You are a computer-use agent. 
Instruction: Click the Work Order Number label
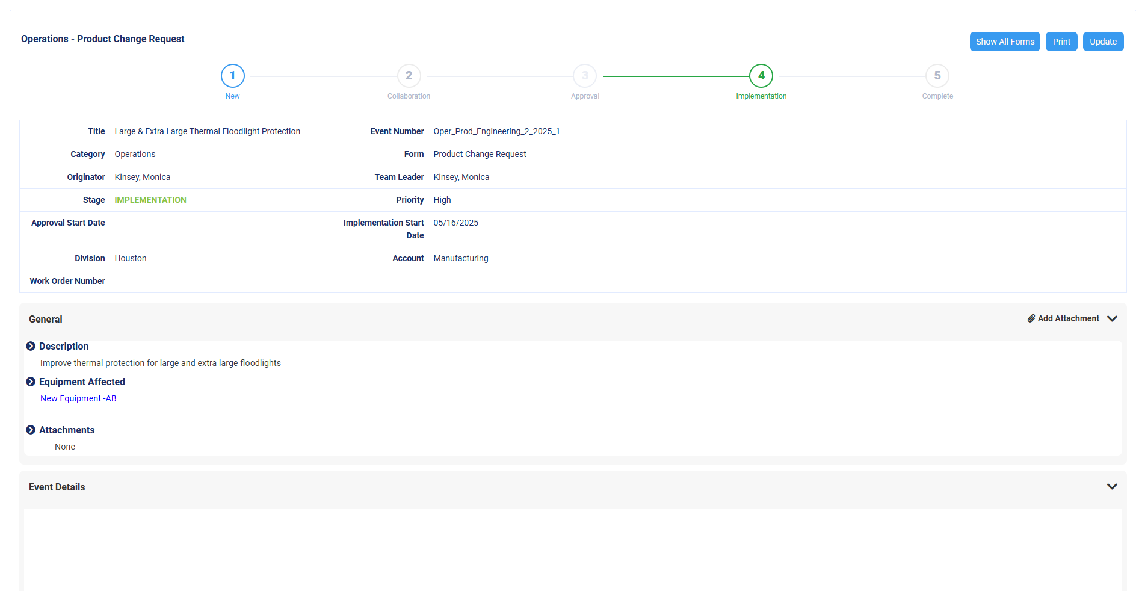(67, 281)
